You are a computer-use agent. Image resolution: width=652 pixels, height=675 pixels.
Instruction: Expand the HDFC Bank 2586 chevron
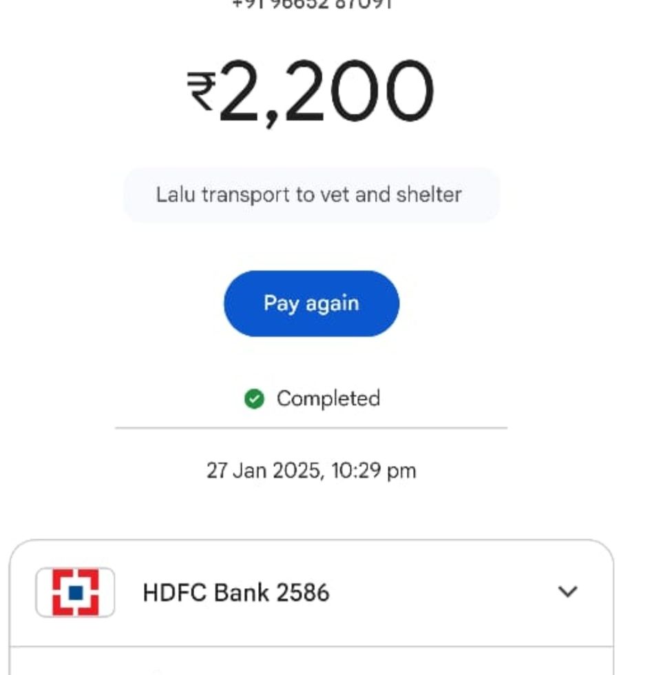tap(567, 592)
